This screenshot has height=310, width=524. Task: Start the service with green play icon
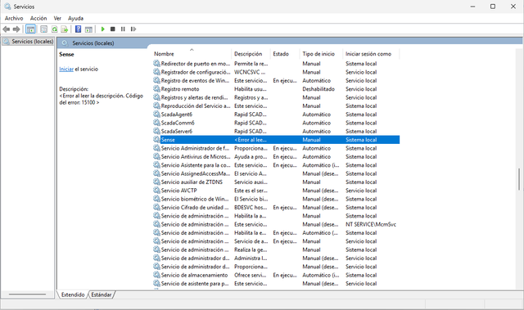(103, 29)
